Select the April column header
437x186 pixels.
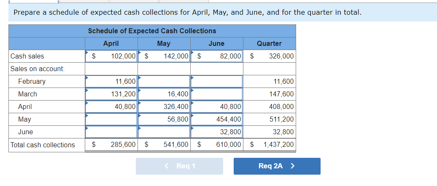(x=111, y=44)
